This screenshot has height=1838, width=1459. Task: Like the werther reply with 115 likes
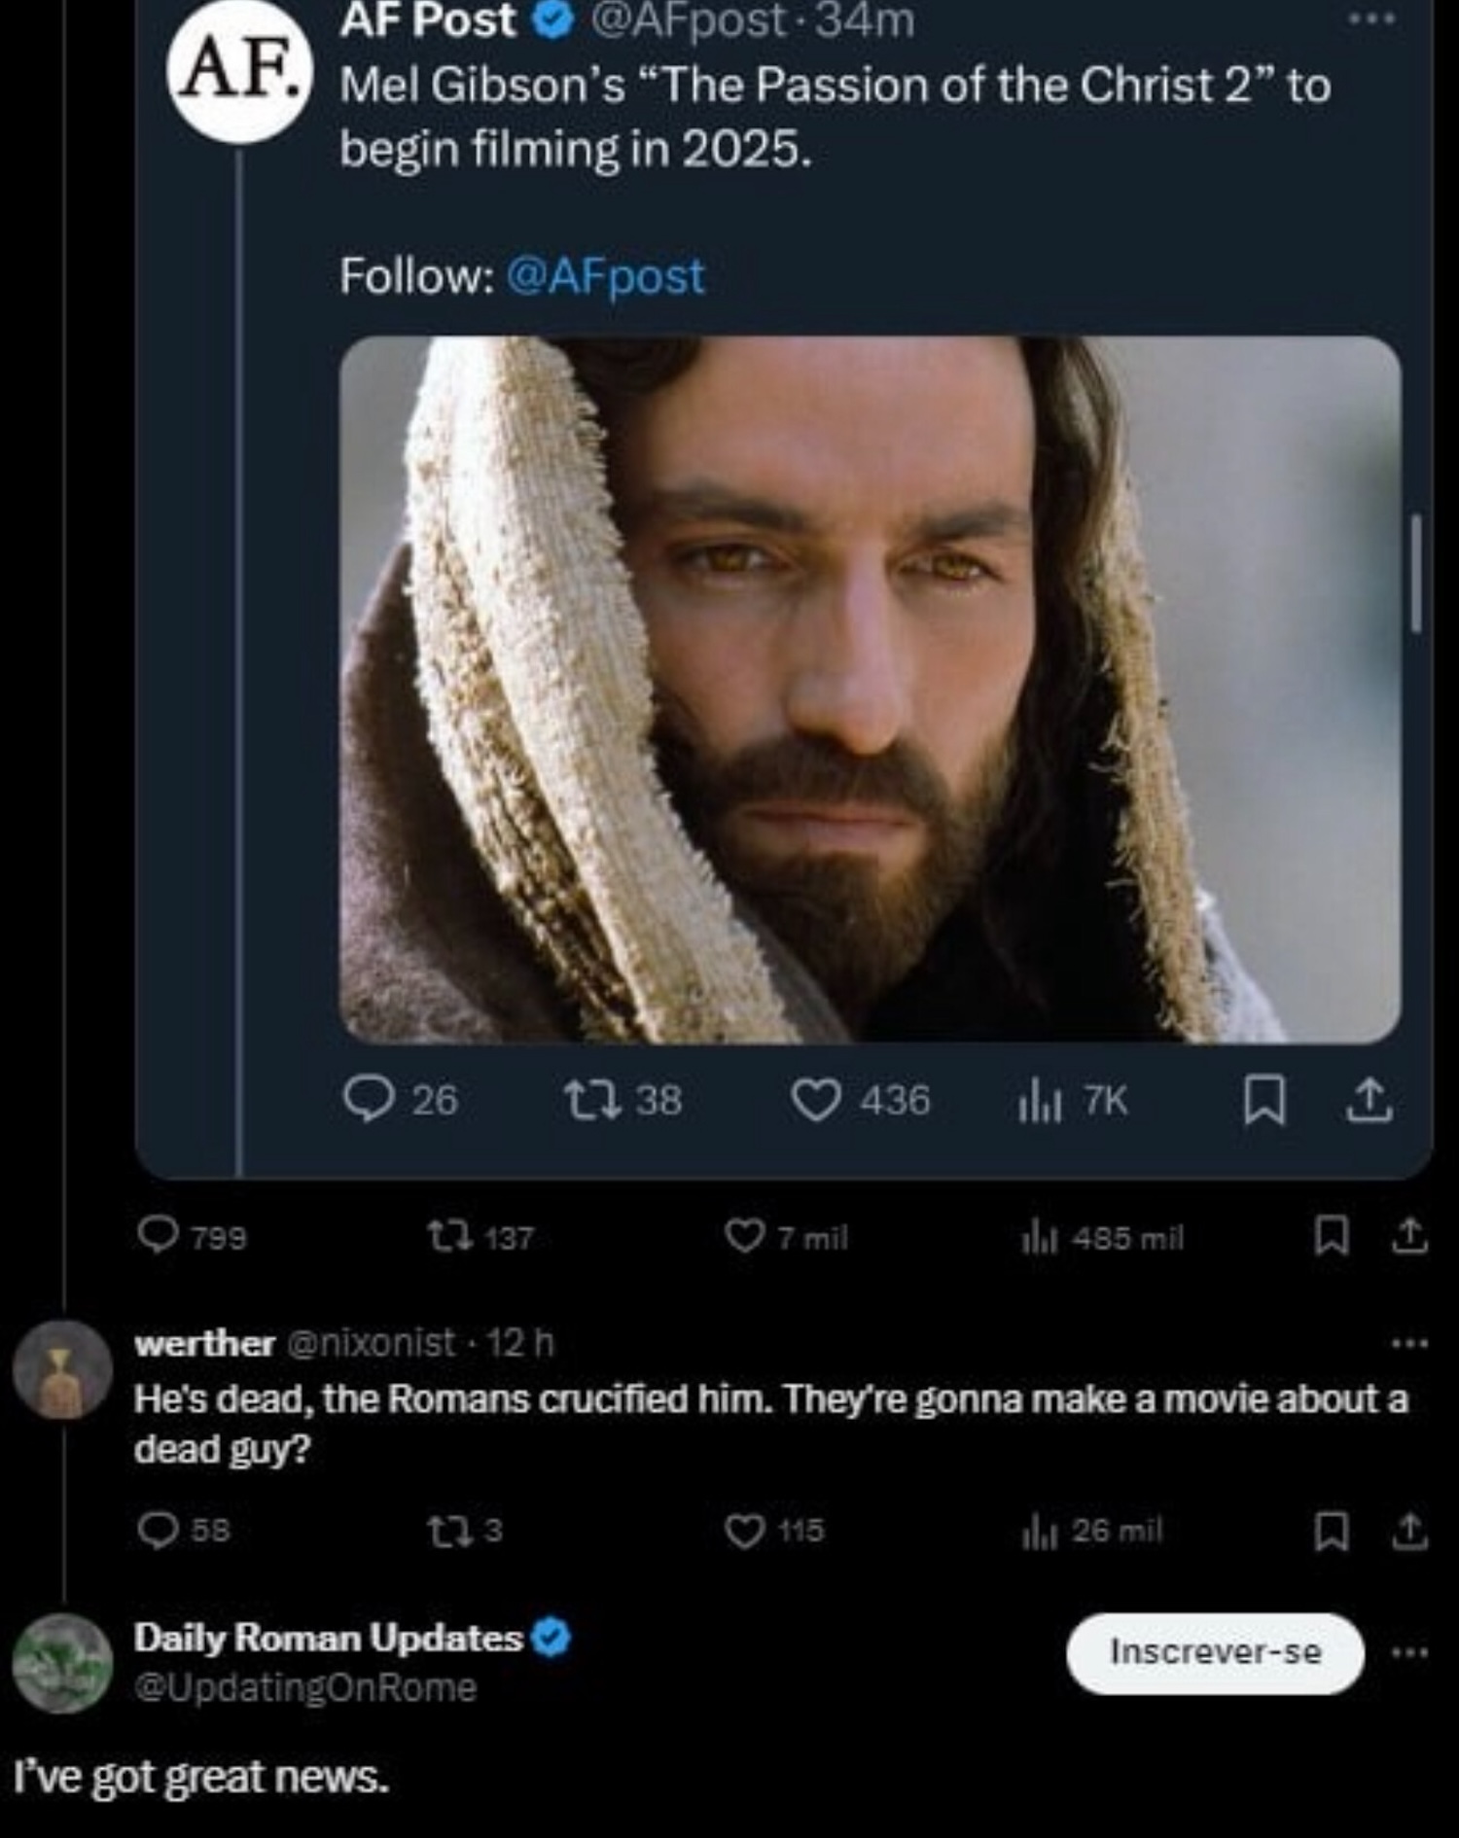745,1532
